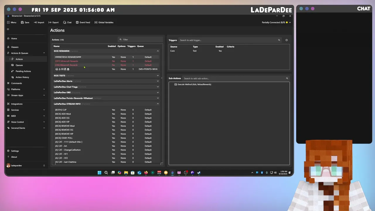375x211 pixels.
Task: Click the Search to add sub-action field
Action: 236,78
